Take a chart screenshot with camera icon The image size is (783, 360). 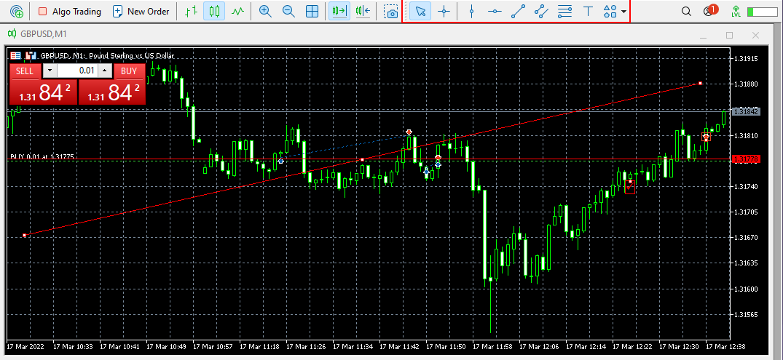(392, 12)
